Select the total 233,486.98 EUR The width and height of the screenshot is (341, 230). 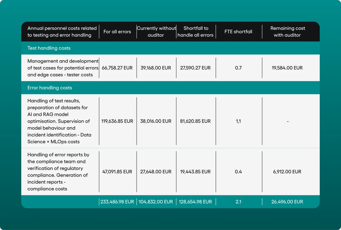tap(117, 202)
